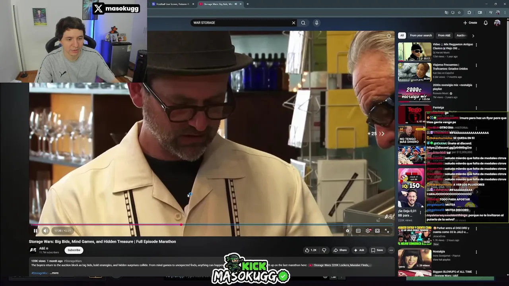Expand description with ...more
The image size is (509, 286).
coord(54,273)
